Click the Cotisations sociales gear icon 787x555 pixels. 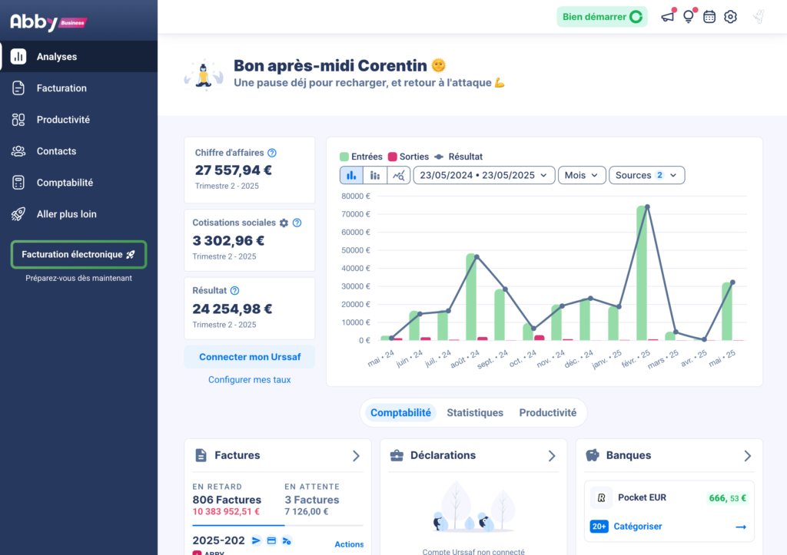pos(284,223)
